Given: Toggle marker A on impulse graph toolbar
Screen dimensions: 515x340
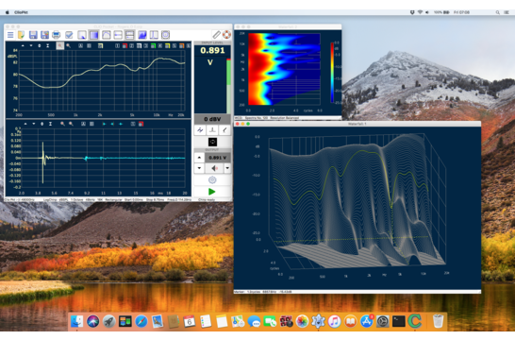Looking at the screenshot, I should click(x=83, y=124).
